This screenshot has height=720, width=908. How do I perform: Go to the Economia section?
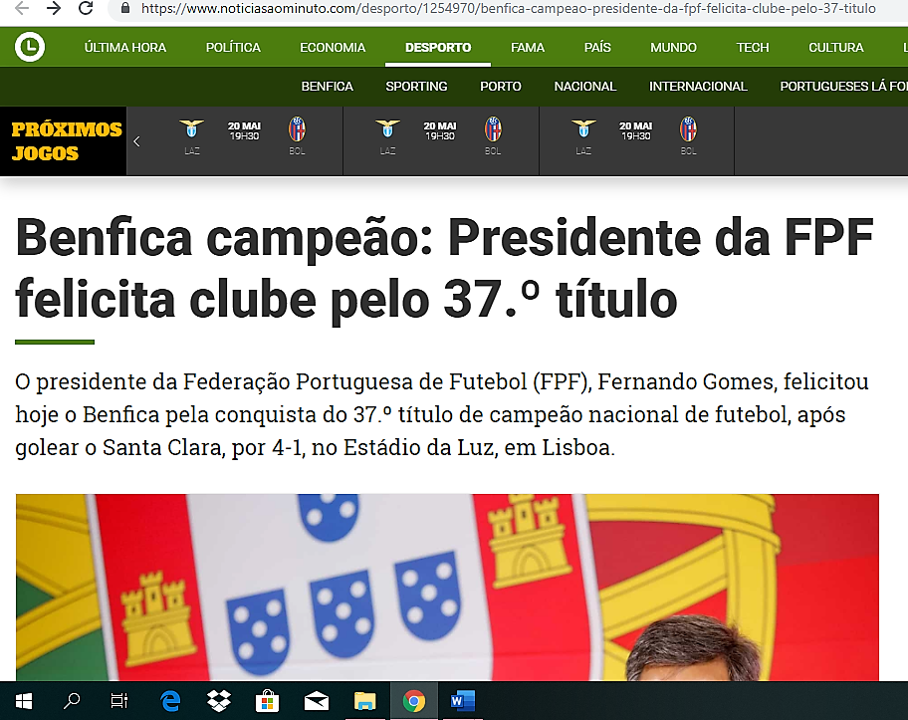point(333,48)
